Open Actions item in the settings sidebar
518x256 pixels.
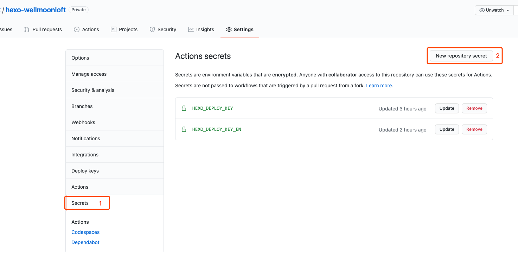115,187
